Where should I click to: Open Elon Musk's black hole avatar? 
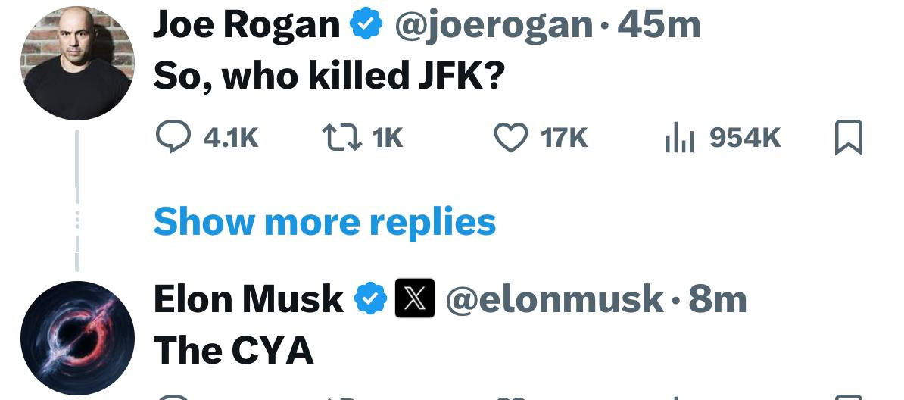pos(77,338)
